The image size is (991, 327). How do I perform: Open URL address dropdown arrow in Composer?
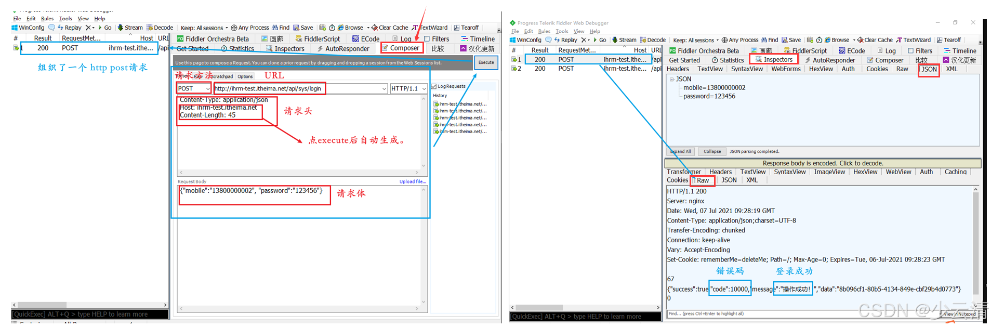click(x=384, y=88)
